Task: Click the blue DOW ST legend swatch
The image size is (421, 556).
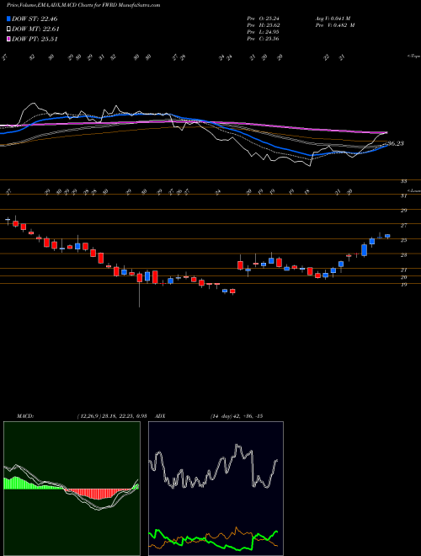Action: coord(8,19)
